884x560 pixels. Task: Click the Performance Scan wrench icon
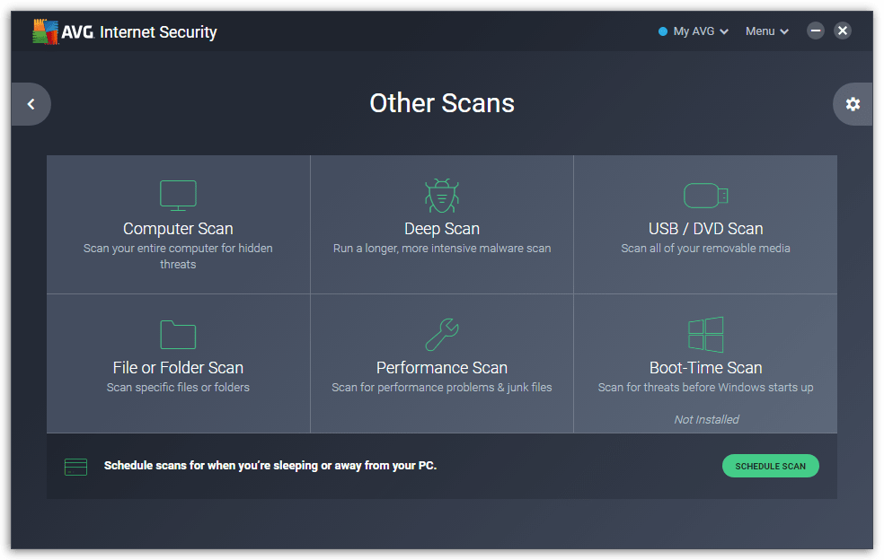(441, 335)
